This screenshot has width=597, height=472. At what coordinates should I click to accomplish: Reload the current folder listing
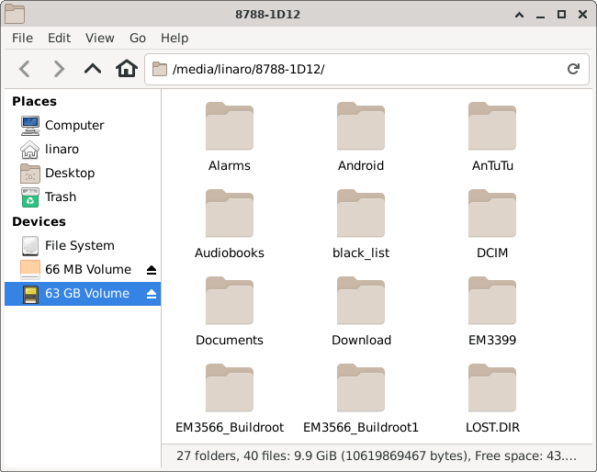click(x=573, y=69)
